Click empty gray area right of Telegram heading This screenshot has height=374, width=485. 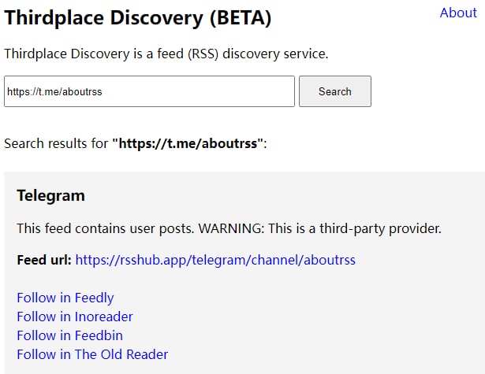(315, 195)
